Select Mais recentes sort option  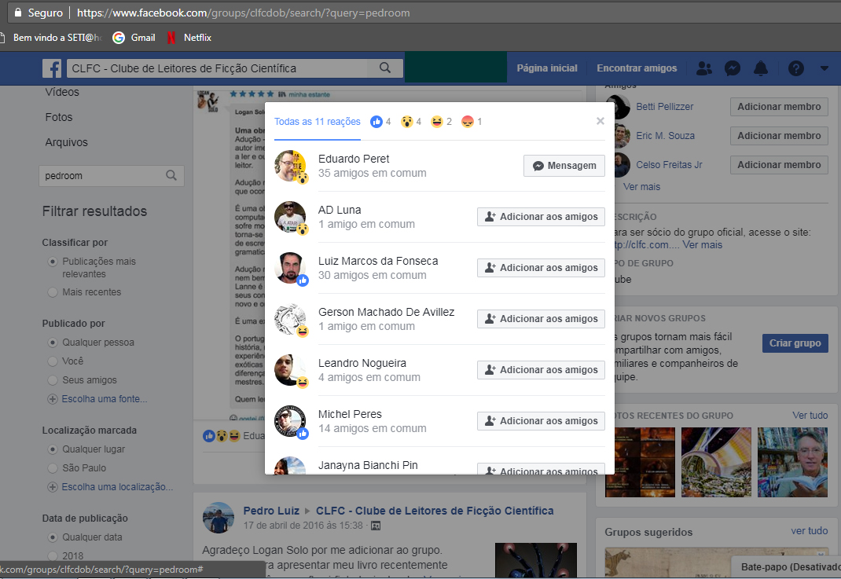53,292
